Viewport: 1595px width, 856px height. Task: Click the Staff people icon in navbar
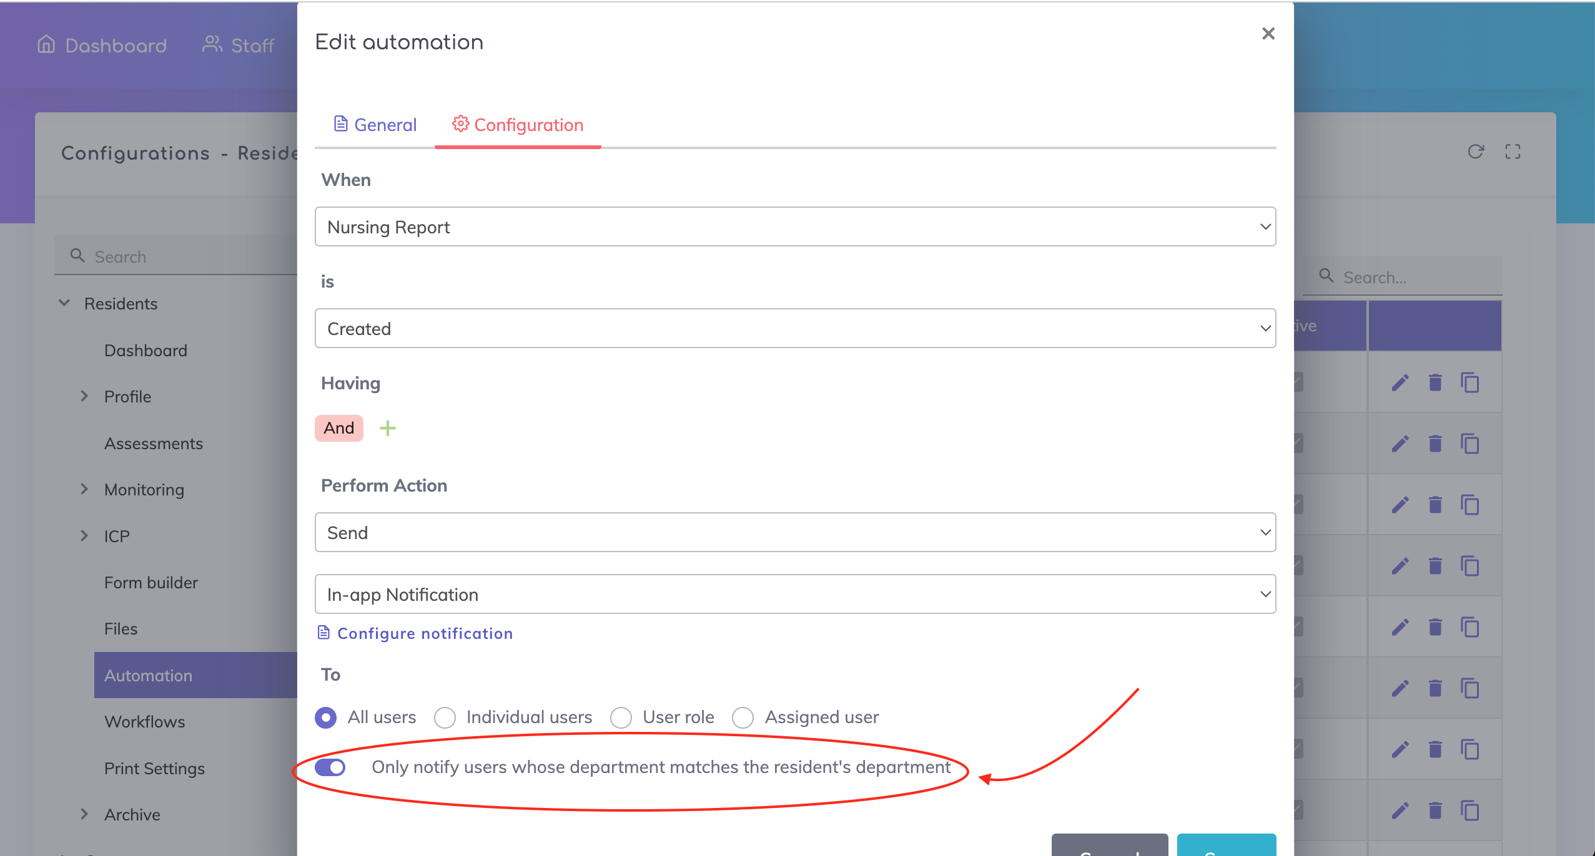tap(212, 44)
